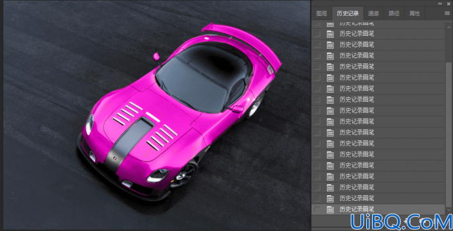Select the 历史记录 tab
Image resolution: width=453 pixels, height=231 pixels.
(348, 13)
